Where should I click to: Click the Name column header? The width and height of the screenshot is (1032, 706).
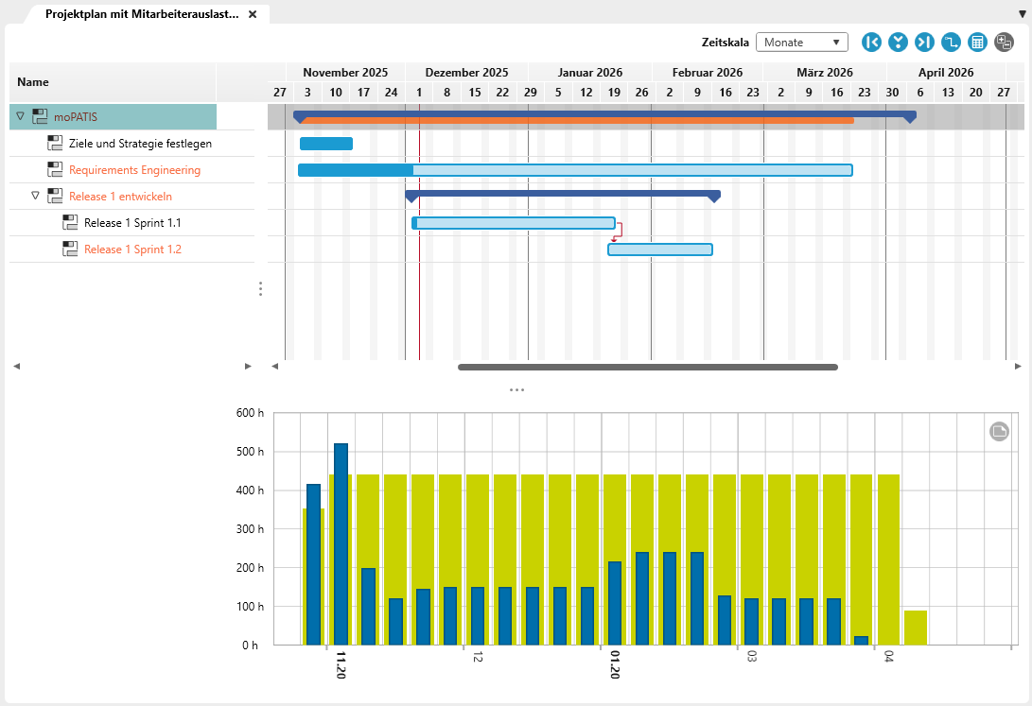coord(33,82)
